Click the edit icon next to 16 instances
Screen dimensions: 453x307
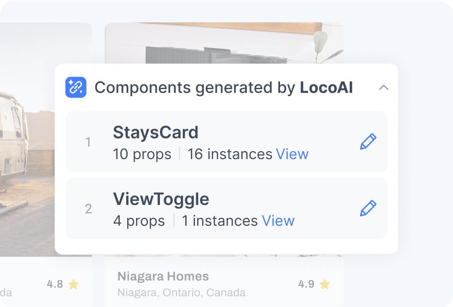pos(368,141)
